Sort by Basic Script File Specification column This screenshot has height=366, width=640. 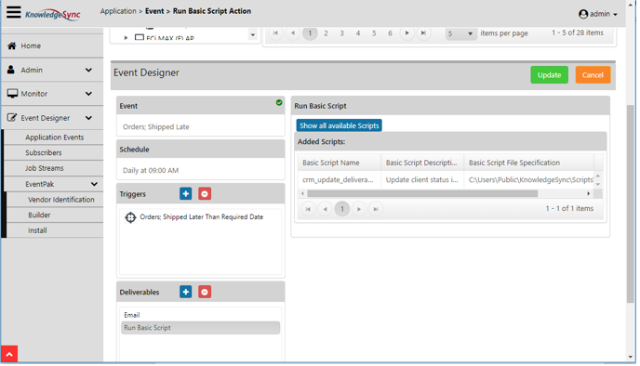tap(529, 163)
